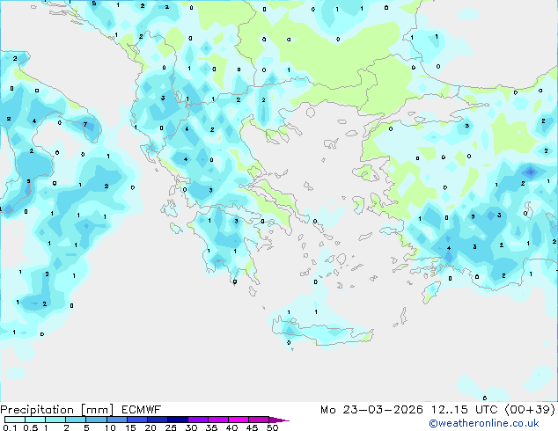Screen dimensions: 558x431
Task: Select the 'Precipitation [mm]' title text
Action: point(57,410)
